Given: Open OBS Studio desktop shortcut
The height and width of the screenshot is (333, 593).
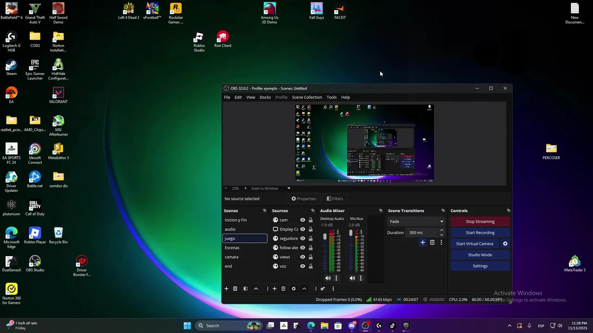Looking at the screenshot, I should pyautogui.click(x=35, y=264).
